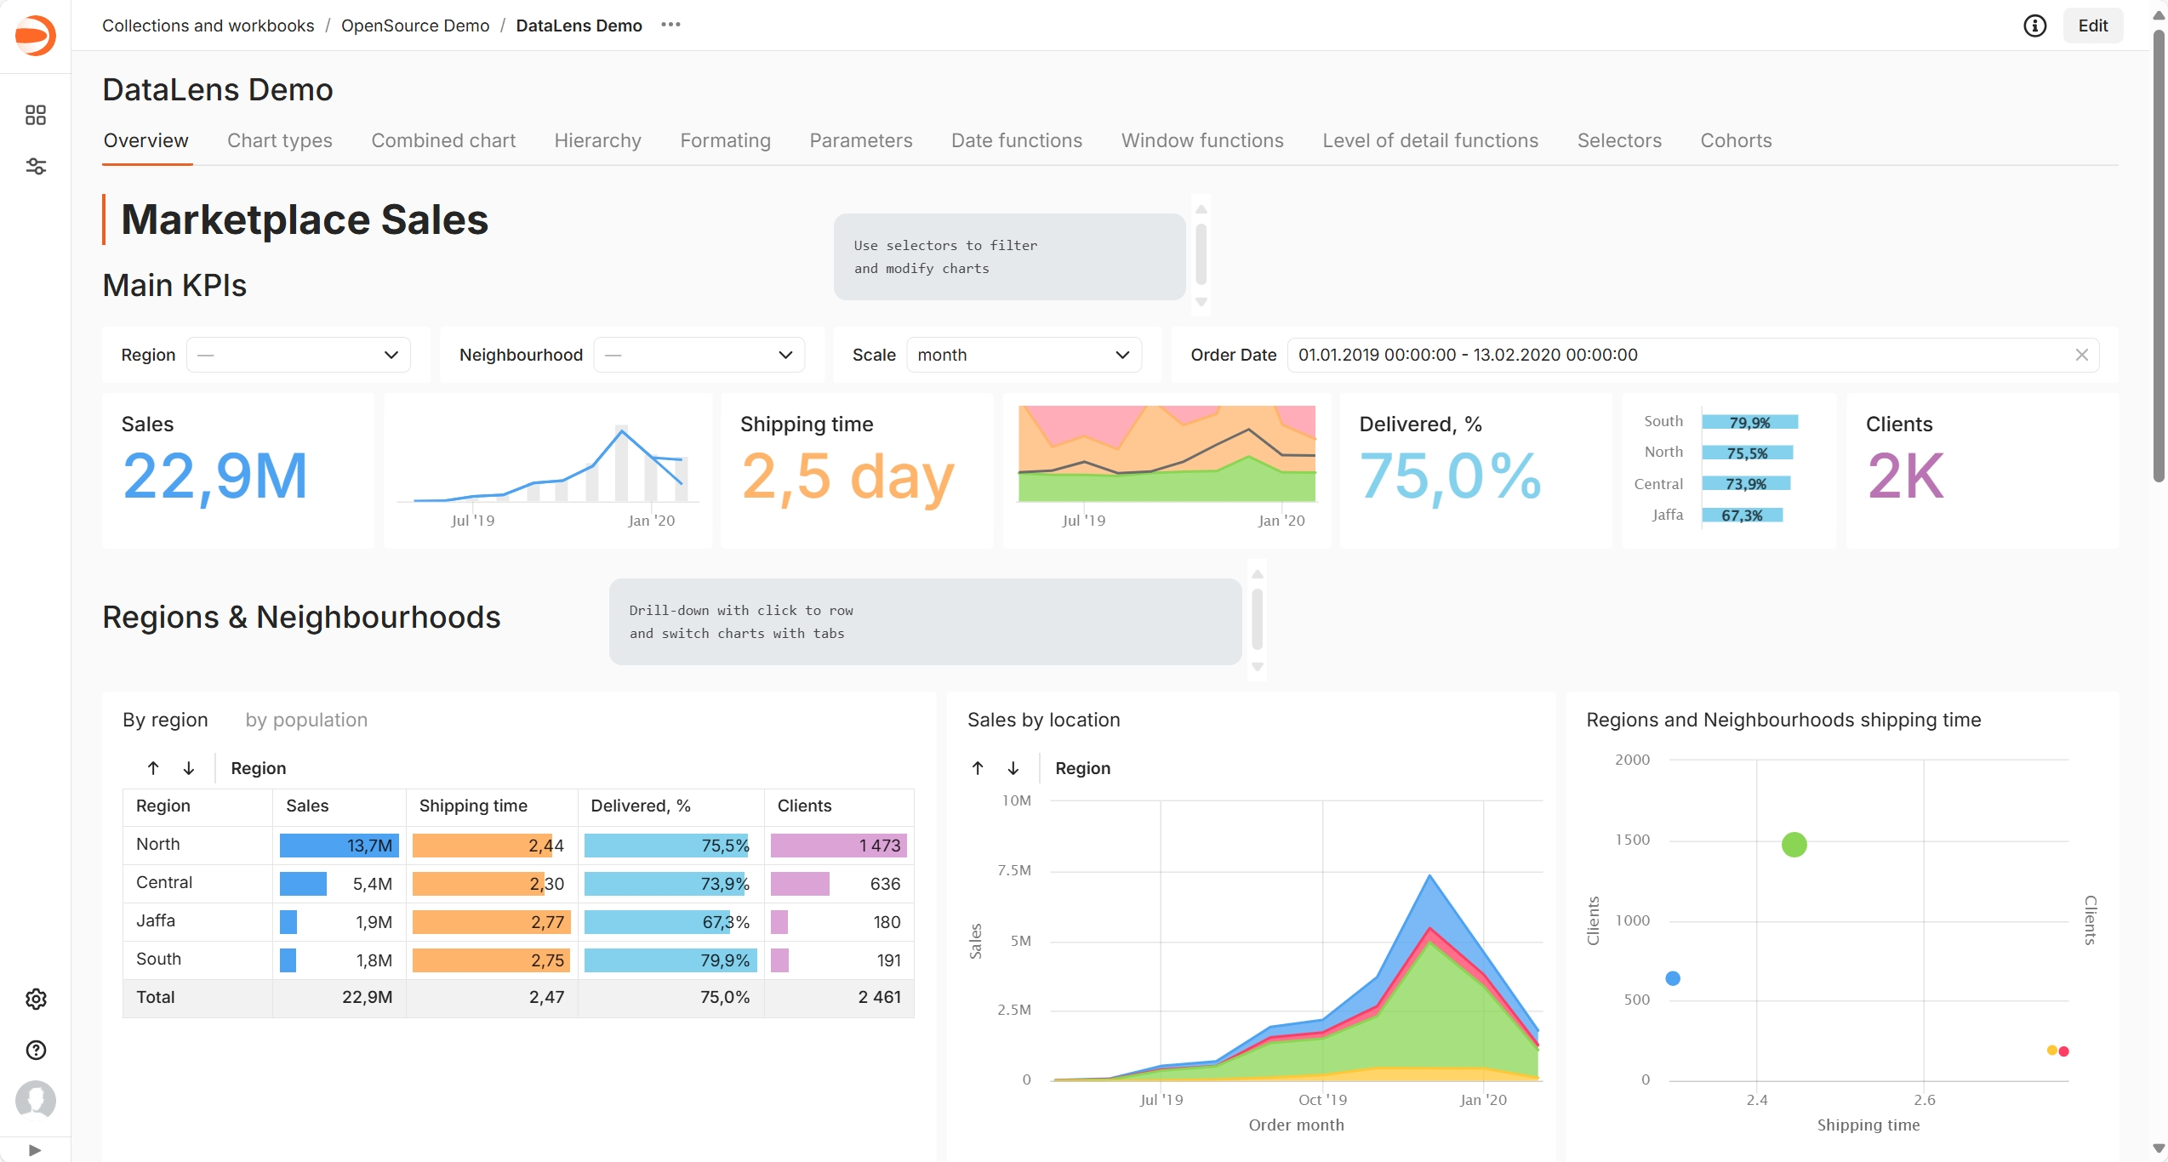Switch to the Combined chart tab

[443, 140]
